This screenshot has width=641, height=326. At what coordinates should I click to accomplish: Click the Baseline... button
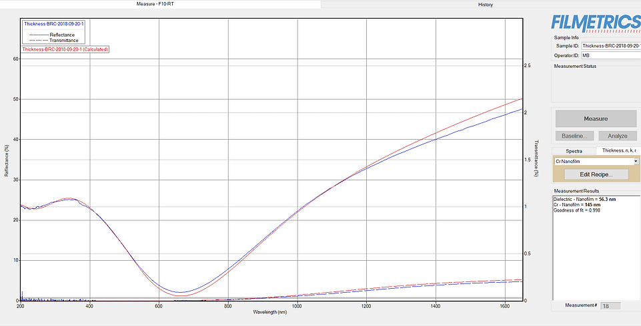(x=573, y=136)
